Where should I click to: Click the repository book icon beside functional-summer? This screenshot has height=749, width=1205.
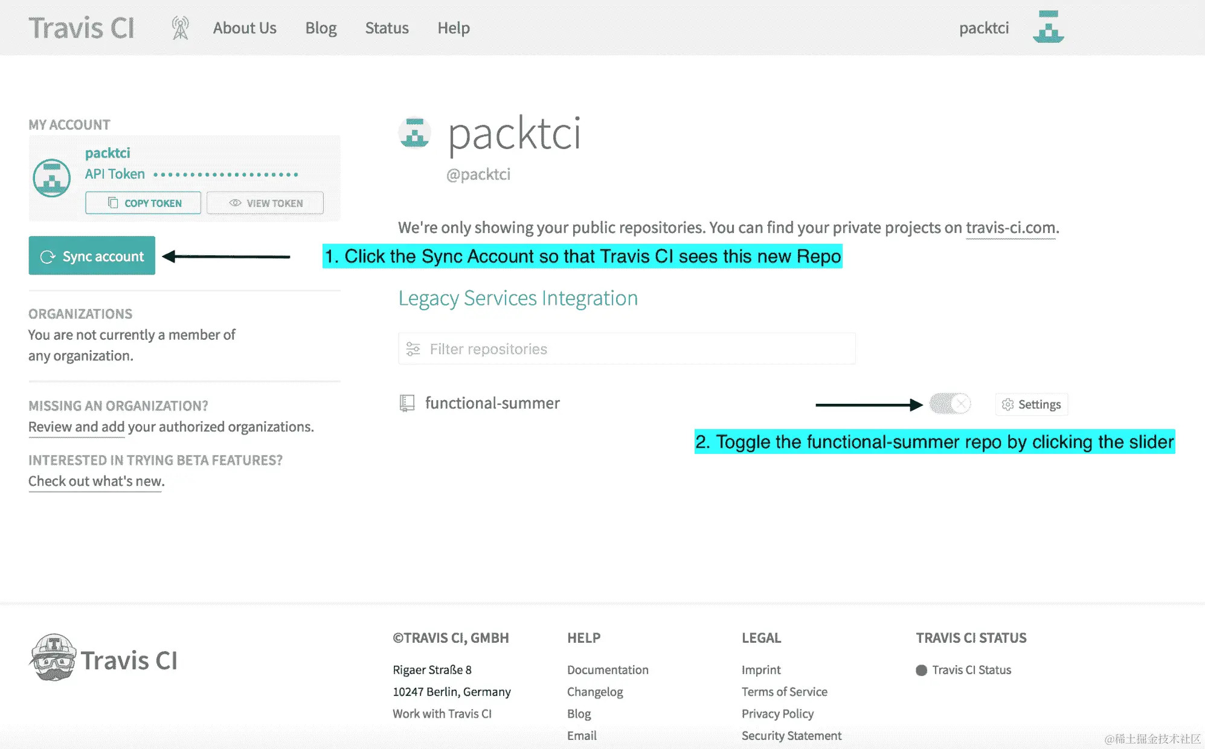[x=407, y=403]
